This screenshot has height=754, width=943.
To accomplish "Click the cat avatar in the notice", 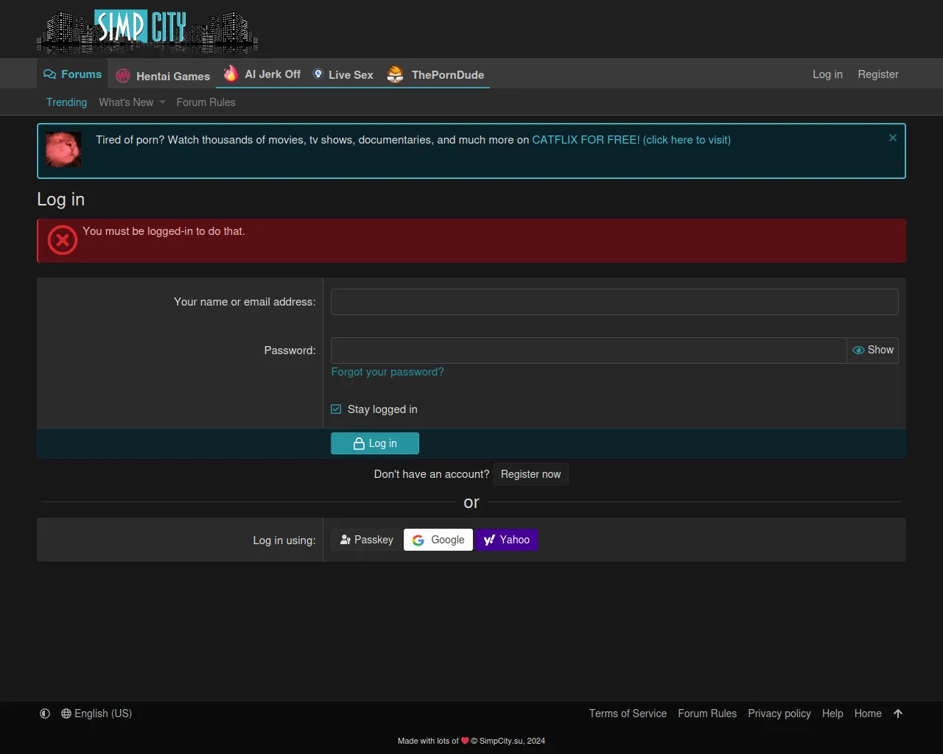I will 63,149.
